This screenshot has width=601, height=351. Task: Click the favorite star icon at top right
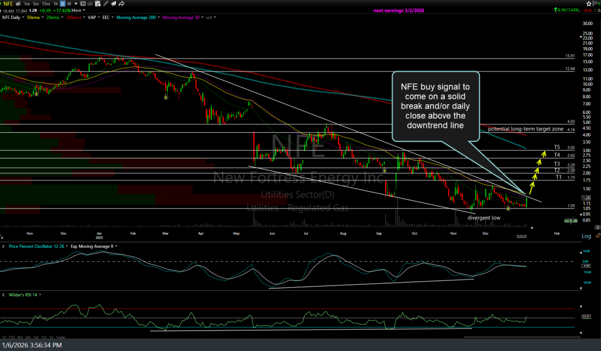pos(589,4)
